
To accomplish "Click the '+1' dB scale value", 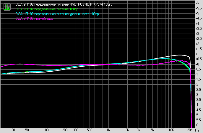I will coord(197,54).
